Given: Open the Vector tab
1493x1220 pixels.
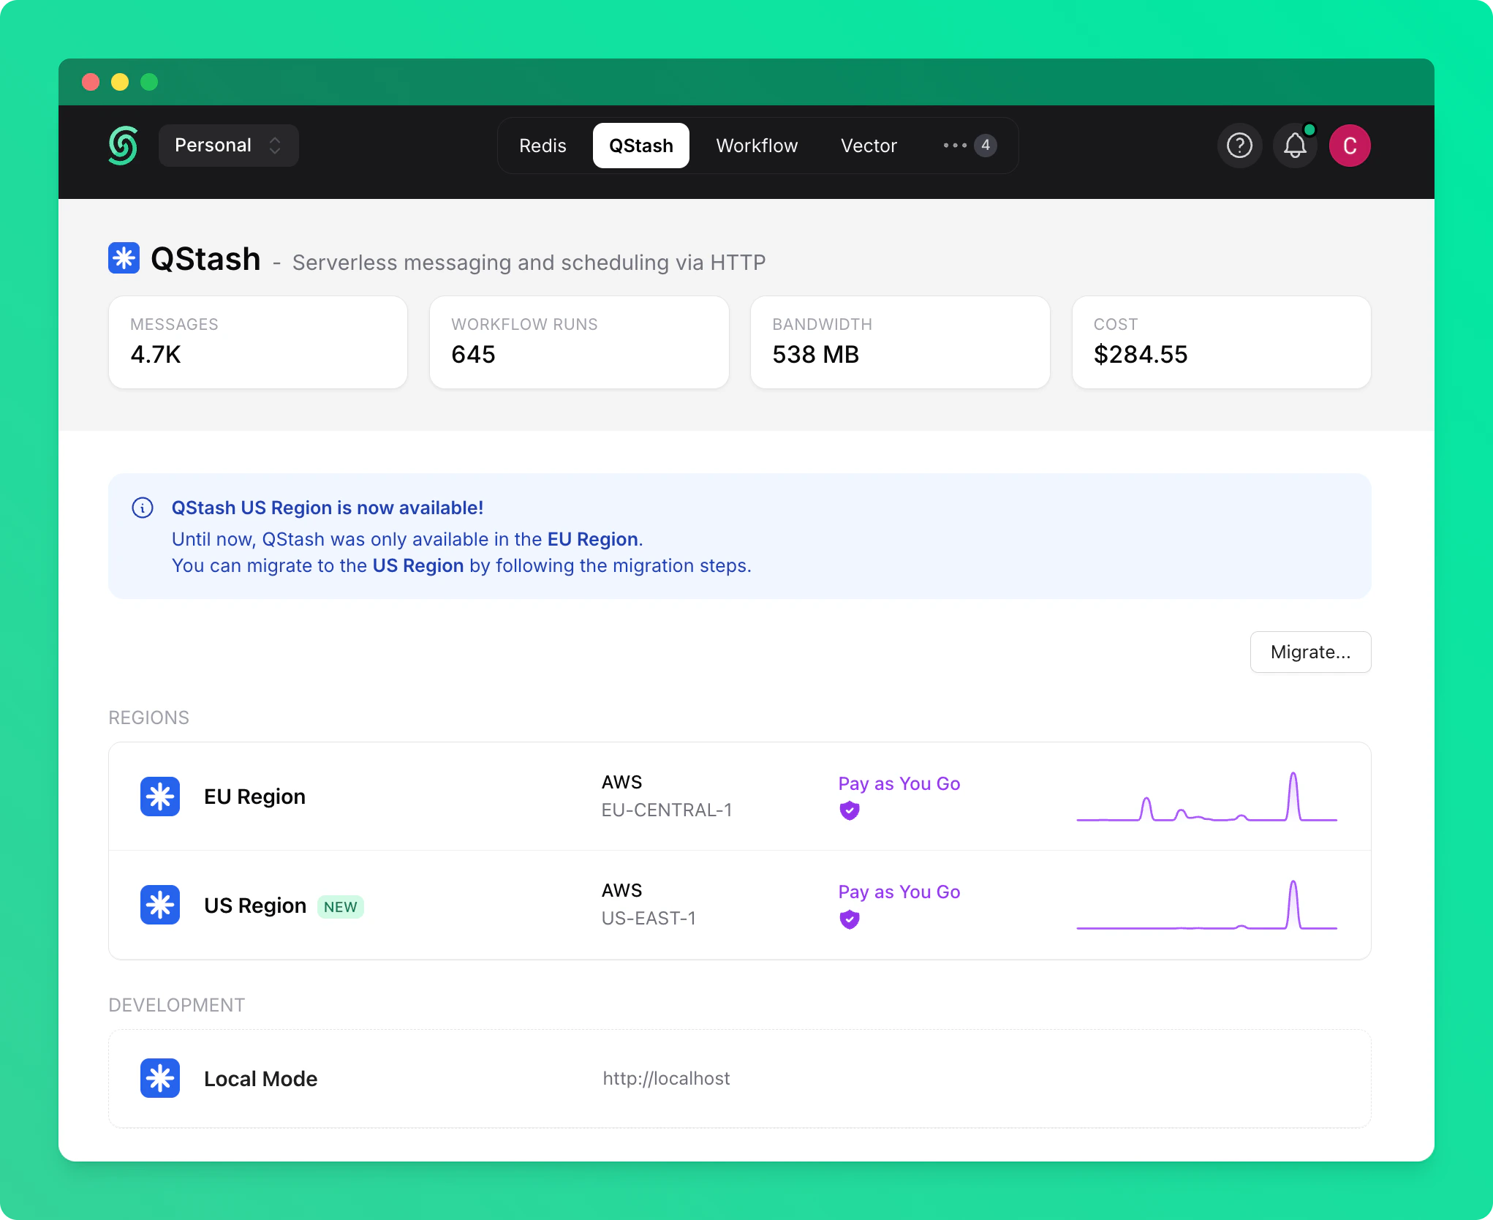Looking at the screenshot, I should [869, 146].
